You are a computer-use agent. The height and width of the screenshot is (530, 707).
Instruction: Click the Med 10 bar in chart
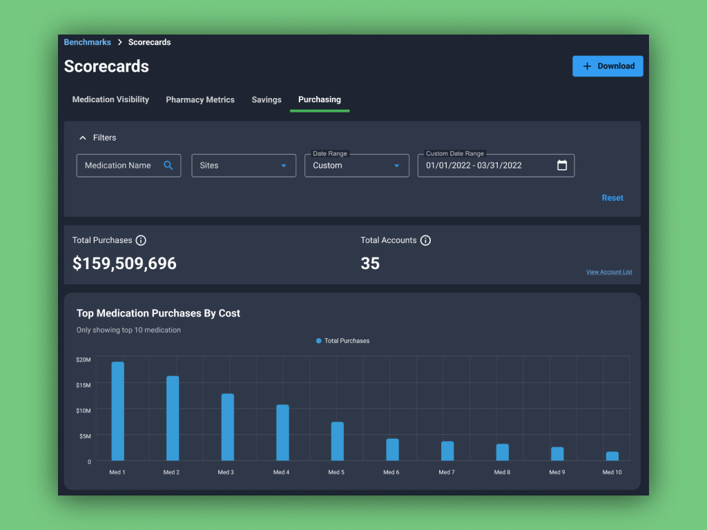[612, 455]
